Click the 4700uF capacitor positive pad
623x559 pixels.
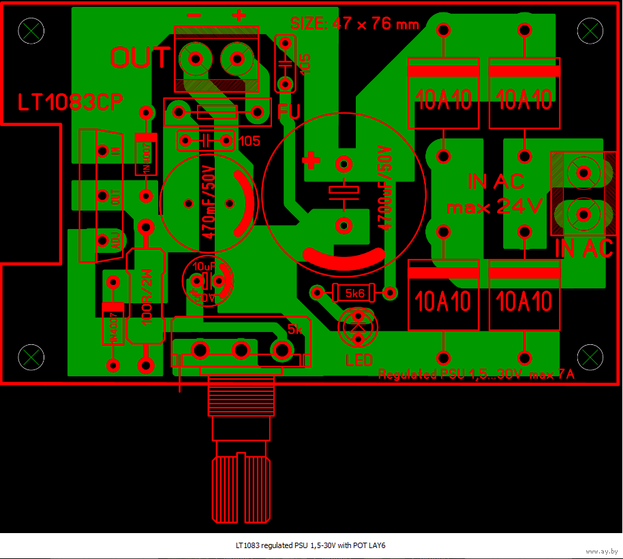344,164
